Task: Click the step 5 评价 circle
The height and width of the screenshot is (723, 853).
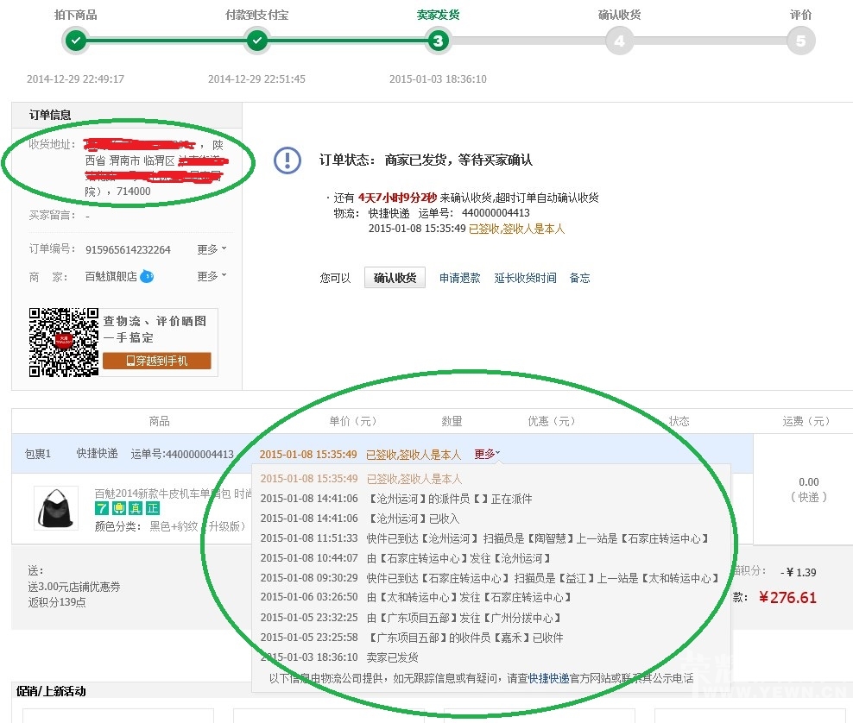Action: click(x=800, y=41)
